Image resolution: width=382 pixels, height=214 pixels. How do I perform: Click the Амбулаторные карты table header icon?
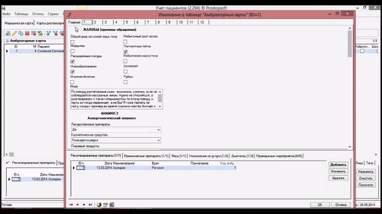[7, 41]
